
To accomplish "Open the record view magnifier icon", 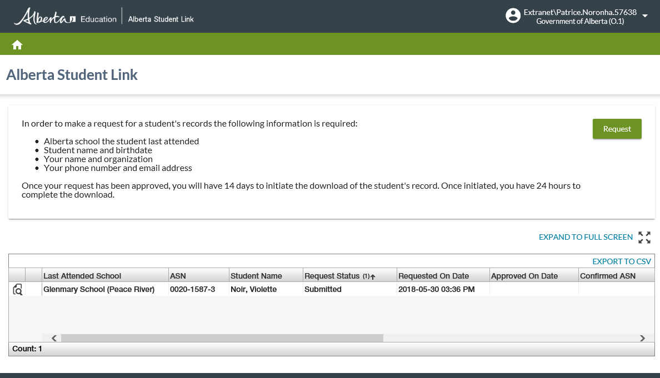I will coord(18,289).
